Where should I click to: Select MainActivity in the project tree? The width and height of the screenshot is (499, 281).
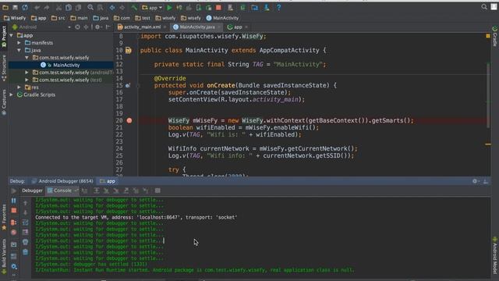62,65
